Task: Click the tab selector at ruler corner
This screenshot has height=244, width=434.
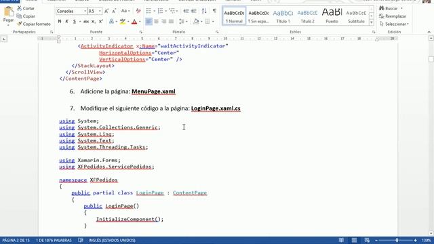Action: click(x=4, y=39)
